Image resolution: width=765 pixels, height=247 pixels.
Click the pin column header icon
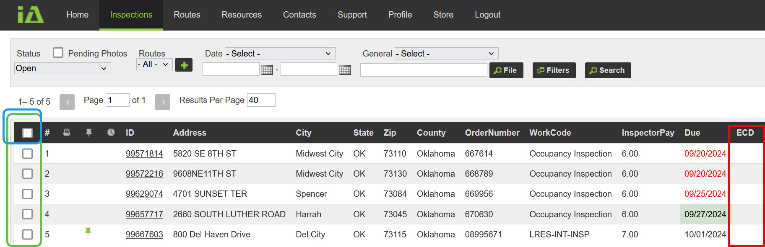[x=88, y=132]
